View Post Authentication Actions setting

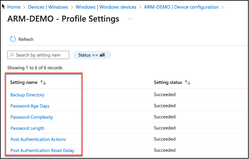click(38, 140)
